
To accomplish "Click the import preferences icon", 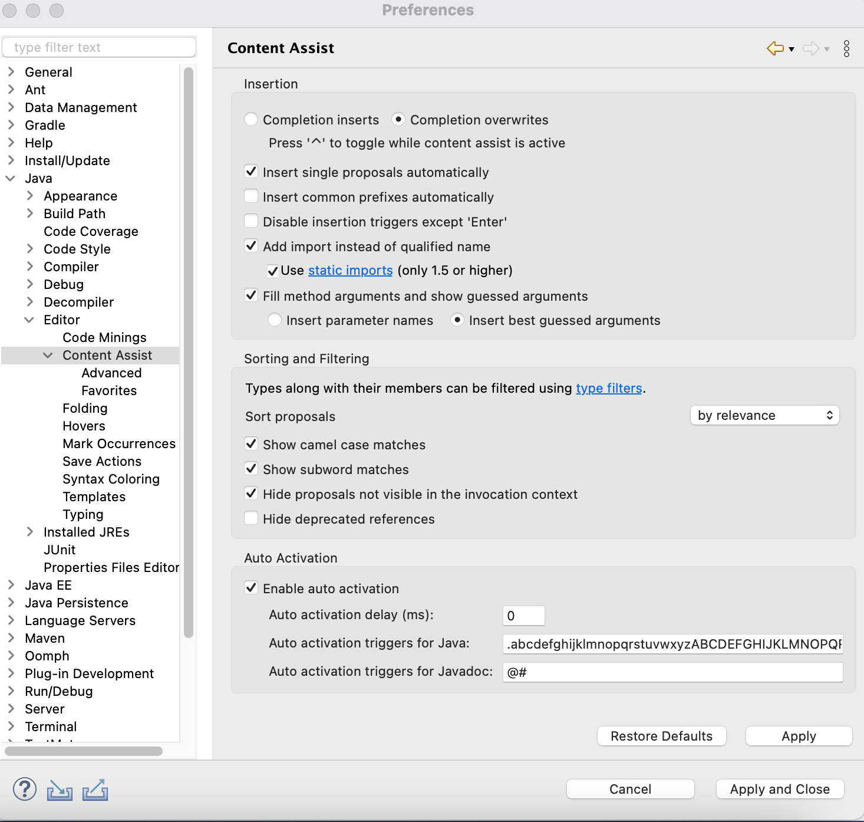I will [60, 790].
